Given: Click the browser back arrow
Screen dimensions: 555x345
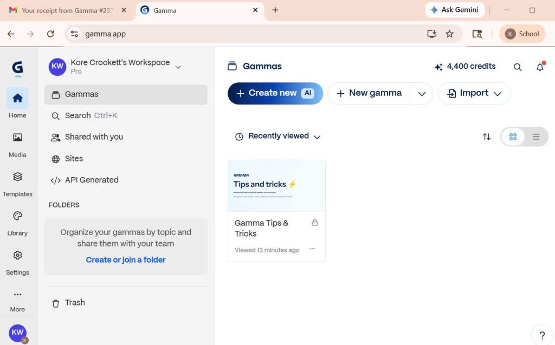Looking at the screenshot, I should coord(11,34).
